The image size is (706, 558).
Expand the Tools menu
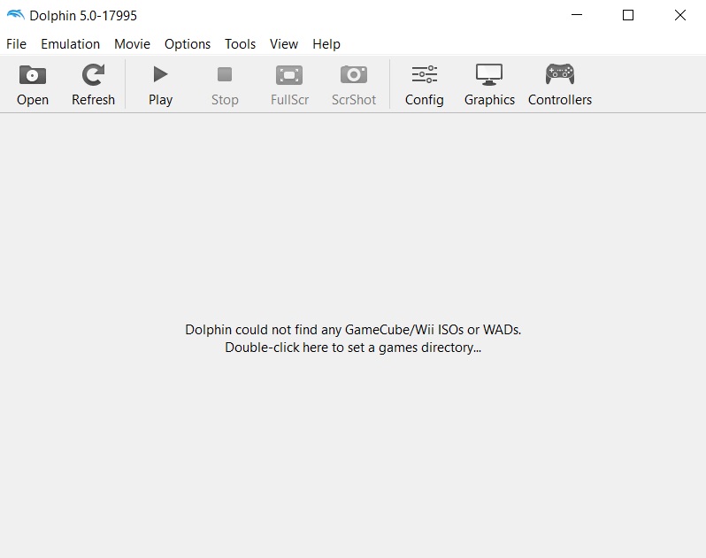(240, 43)
